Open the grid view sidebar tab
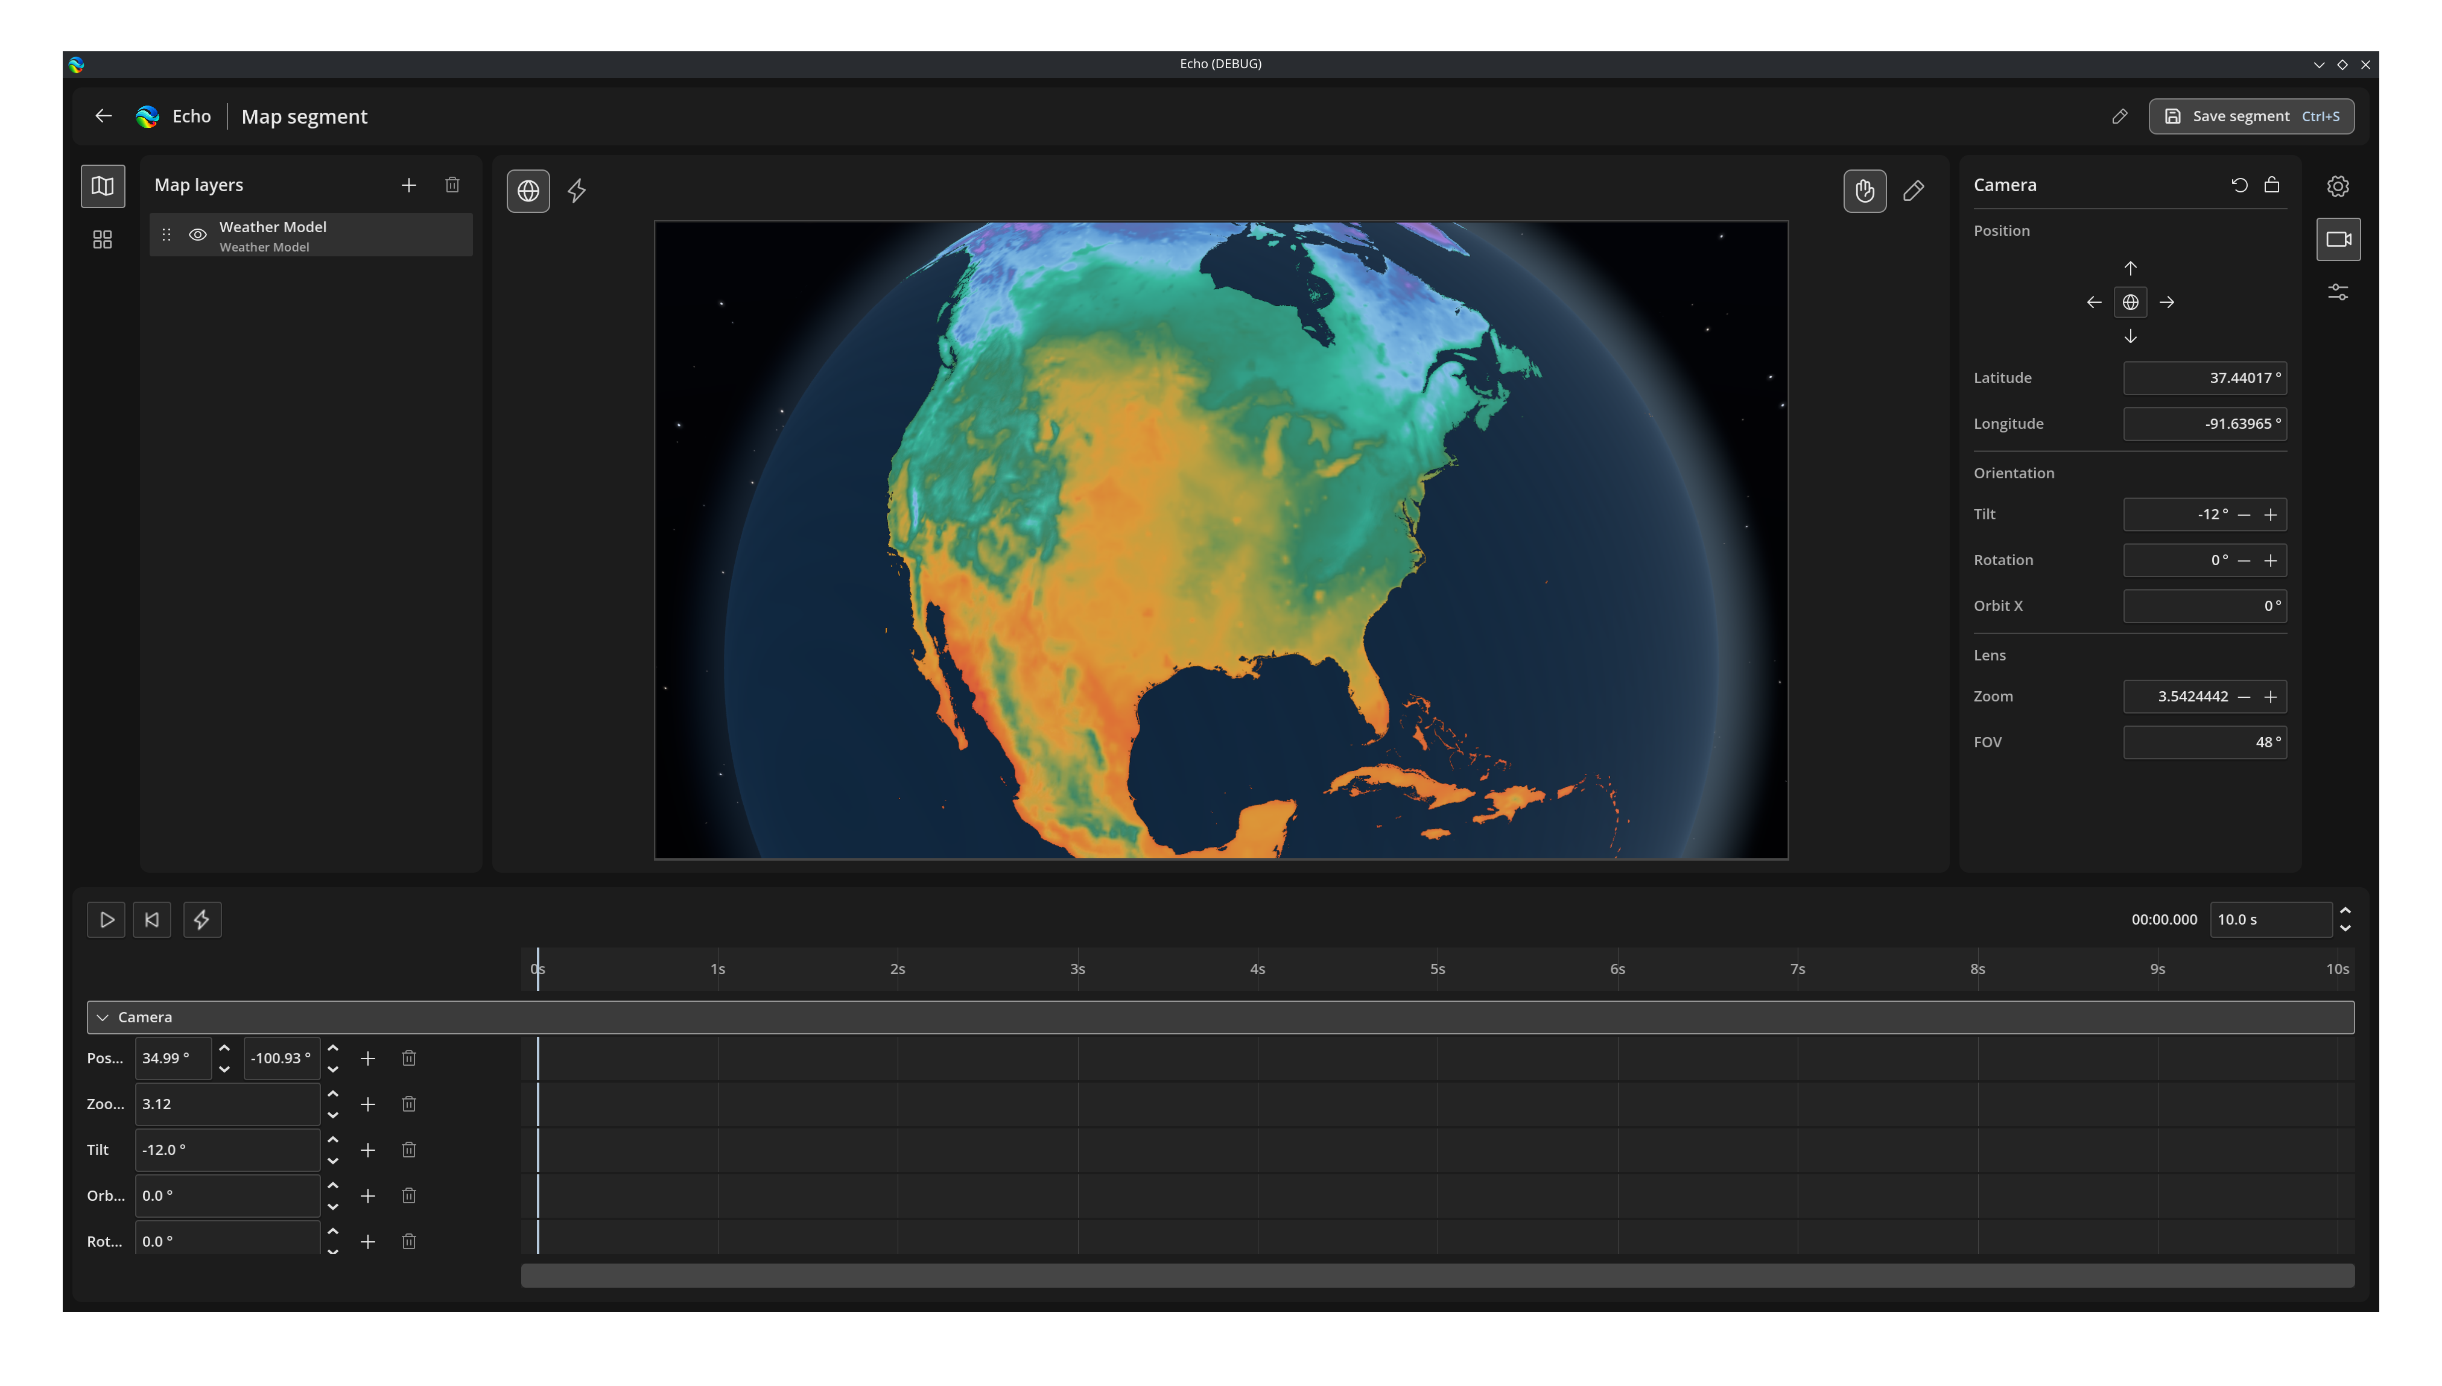The height and width of the screenshot is (1386, 2442). pyautogui.click(x=103, y=240)
